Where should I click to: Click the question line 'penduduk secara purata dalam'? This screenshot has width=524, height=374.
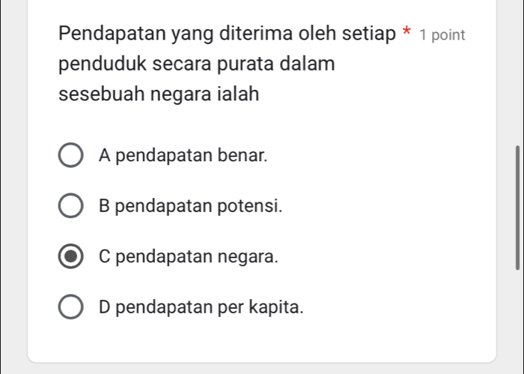tap(196, 64)
